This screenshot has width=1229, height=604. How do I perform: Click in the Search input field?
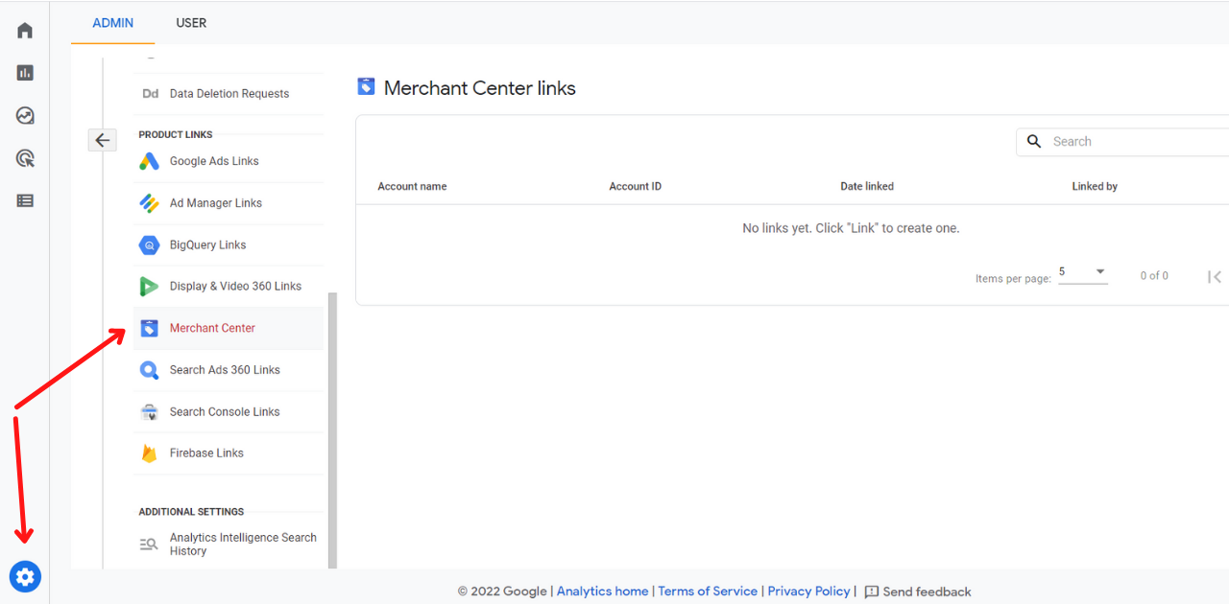[1133, 142]
